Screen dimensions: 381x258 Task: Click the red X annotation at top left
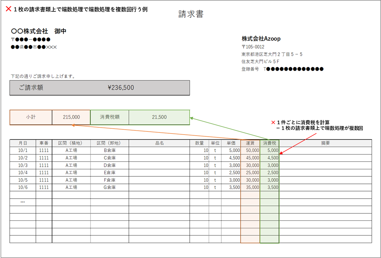9,9
